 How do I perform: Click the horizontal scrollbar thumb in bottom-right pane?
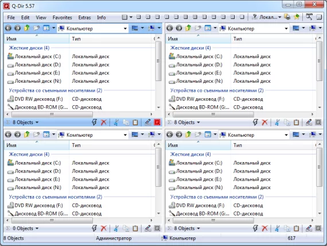click(x=213, y=220)
